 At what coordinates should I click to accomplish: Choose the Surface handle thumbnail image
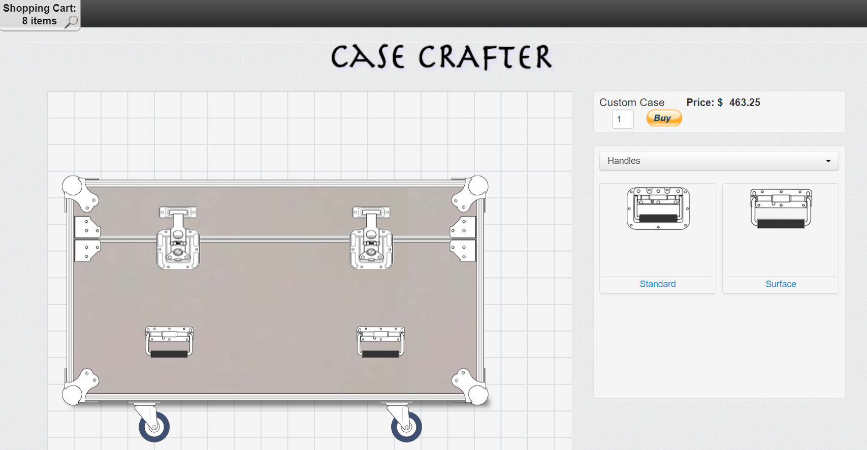point(781,209)
